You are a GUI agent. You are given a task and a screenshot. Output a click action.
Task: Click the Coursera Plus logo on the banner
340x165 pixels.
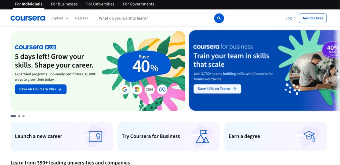(x=36, y=47)
